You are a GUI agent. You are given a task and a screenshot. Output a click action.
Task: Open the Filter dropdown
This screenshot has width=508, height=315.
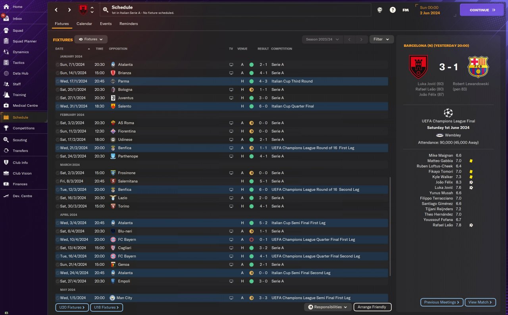(381, 39)
